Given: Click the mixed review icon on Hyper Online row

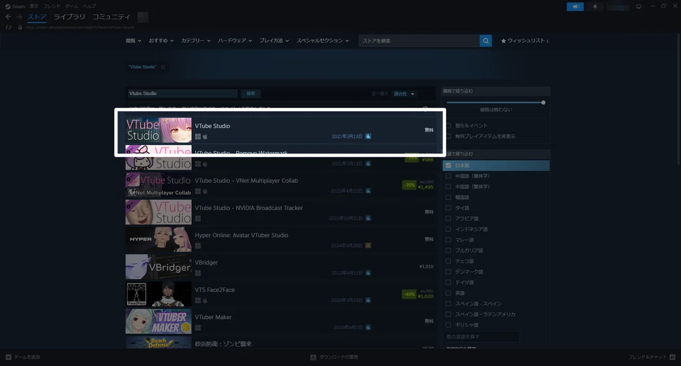Looking at the screenshot, I should (x=368, y=246).
